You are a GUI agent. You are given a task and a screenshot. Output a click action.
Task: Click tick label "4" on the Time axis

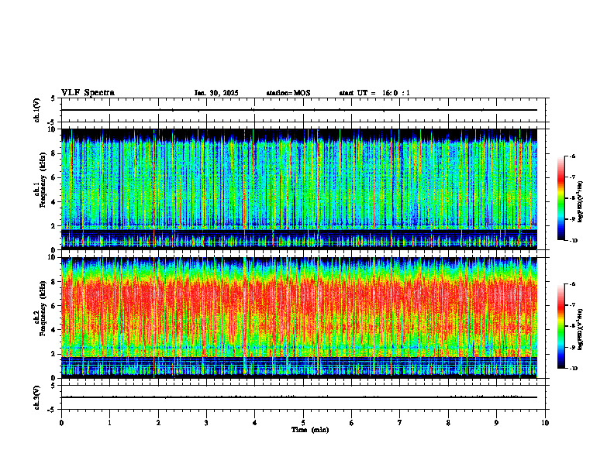click(255, 423)
